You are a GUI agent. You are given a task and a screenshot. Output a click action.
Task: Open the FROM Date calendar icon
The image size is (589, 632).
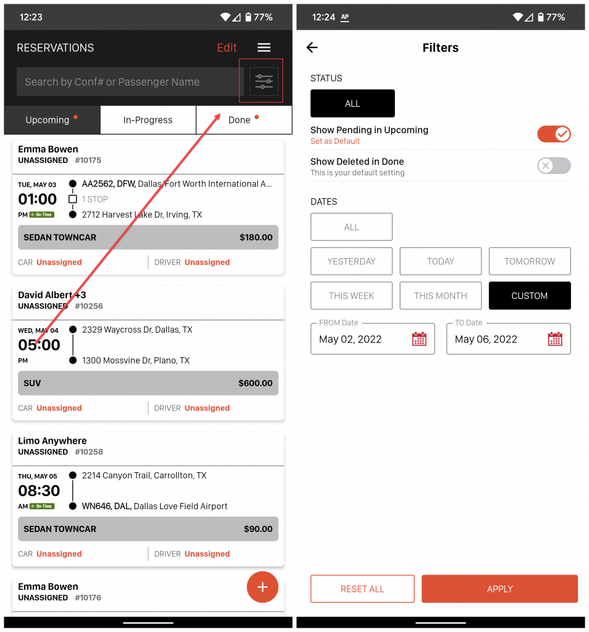[x=419, y=339]
